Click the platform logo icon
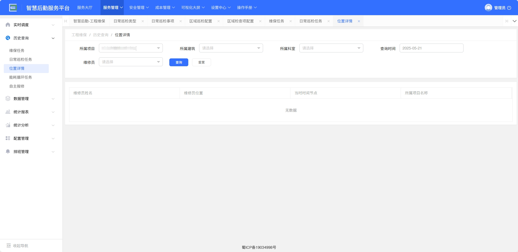Image resolution: width=518 pixels, height=252 pixels. (x=13, y=8)
